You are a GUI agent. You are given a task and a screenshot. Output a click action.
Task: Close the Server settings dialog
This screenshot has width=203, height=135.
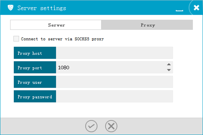196,8
